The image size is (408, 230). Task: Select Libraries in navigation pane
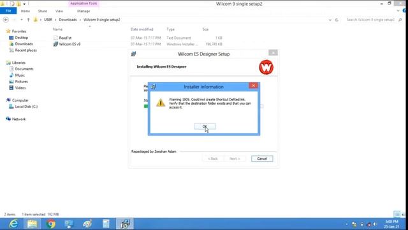(x=18, y=63)
